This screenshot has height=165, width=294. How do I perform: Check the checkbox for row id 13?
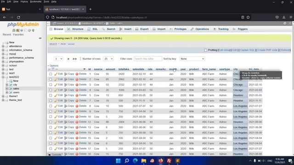click(x=51, y=127)
